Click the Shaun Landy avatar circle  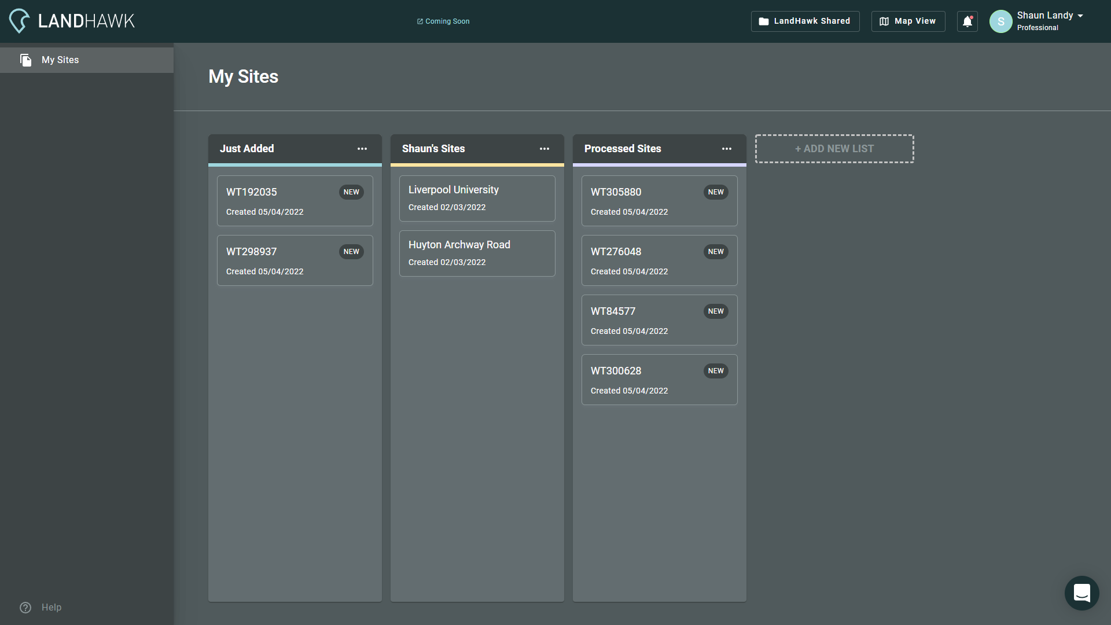pos(1000,21)
